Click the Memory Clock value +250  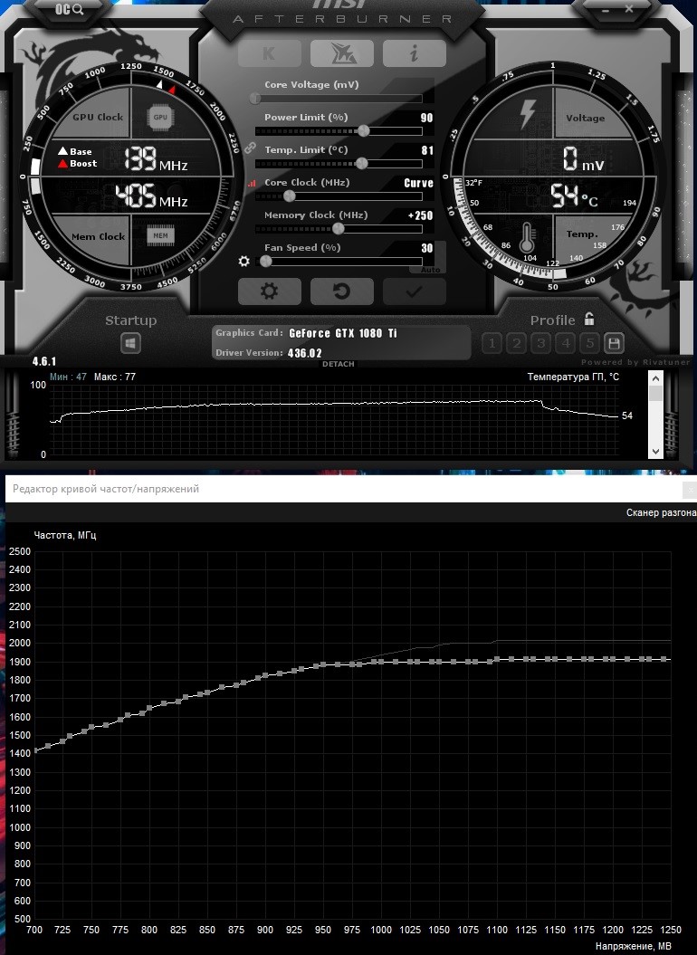[420, 215]
